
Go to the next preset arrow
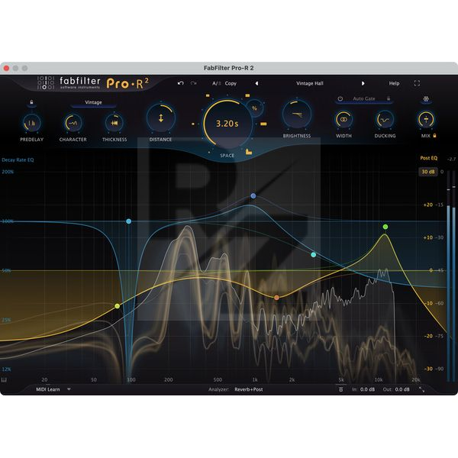363,83
